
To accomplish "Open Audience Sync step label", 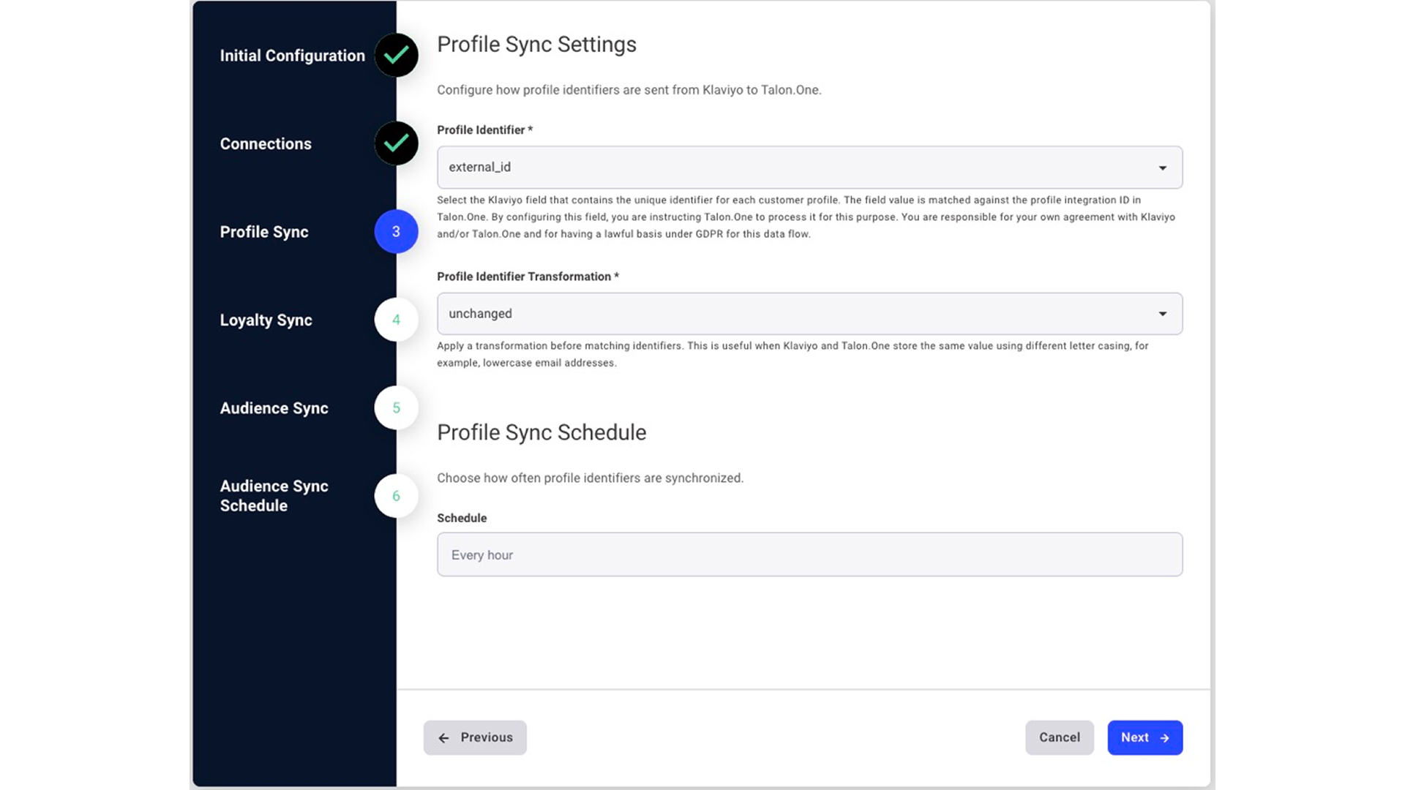I will [274, 408].
